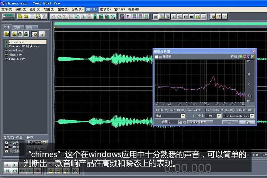This screenshot has height=178, width=267.
Task: Click the rightmost button in the frequency analyzer's bottom row
Action: 247,122
